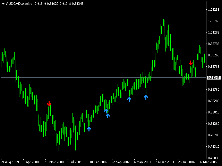The image size is (222, 166).
Task: Click the 0.93785 price scale label
Action: coord(214,66)
